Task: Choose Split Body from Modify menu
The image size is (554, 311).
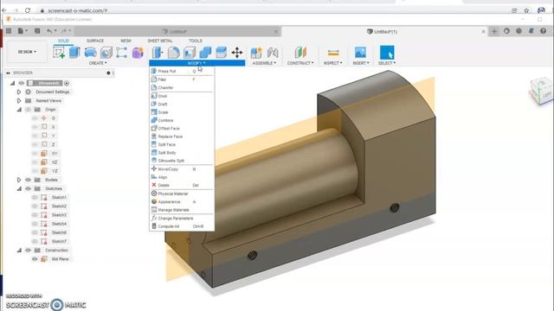Action: (x=182, y=153)
